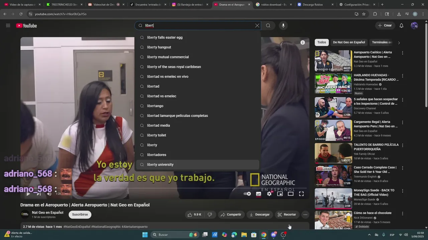Open video info card icon
428x240 pixels.
[303, 42]
